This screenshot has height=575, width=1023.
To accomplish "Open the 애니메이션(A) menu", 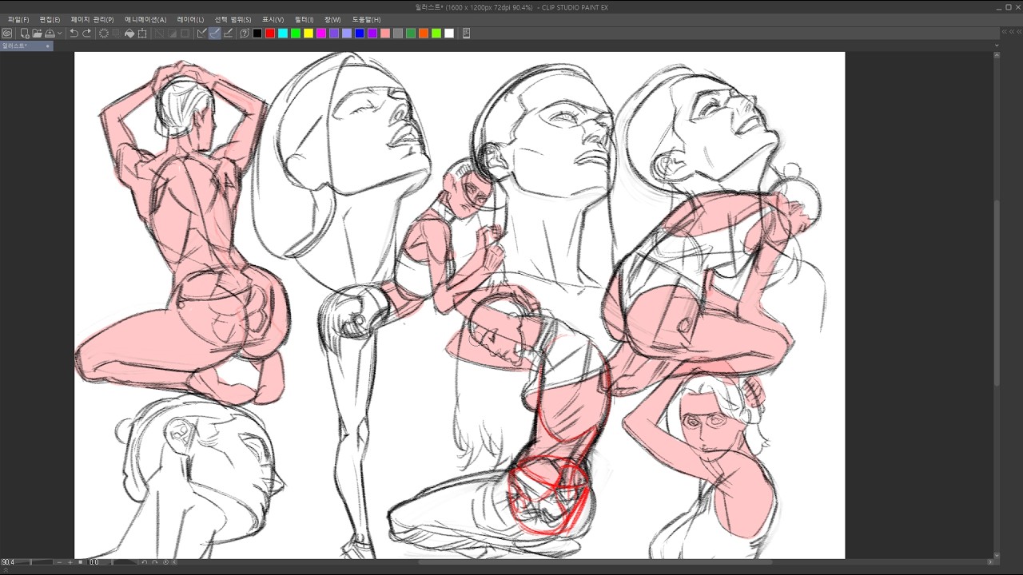I will pos(145,19).
